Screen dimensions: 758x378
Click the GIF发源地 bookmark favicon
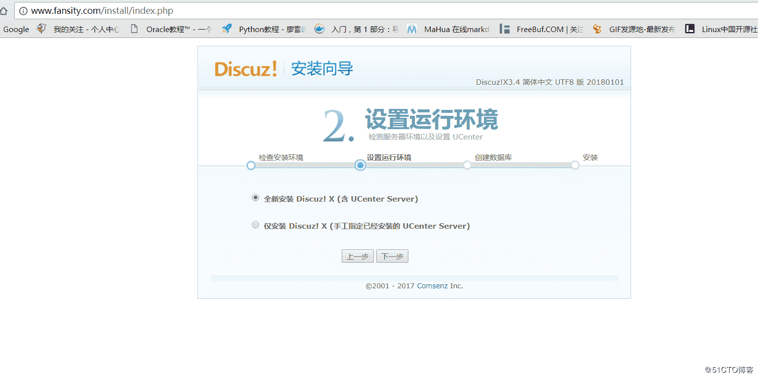tap(597, 29)
